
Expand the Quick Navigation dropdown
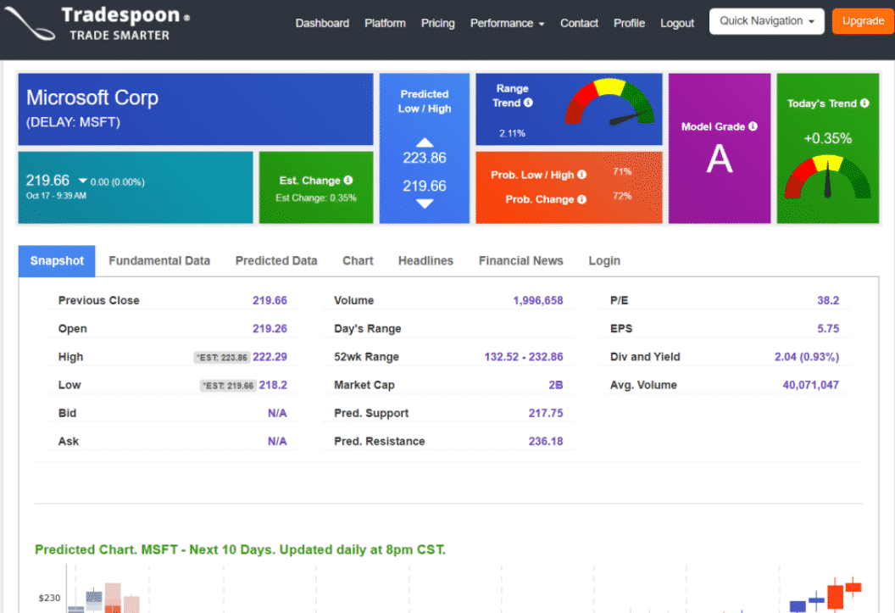click(766, 21)
